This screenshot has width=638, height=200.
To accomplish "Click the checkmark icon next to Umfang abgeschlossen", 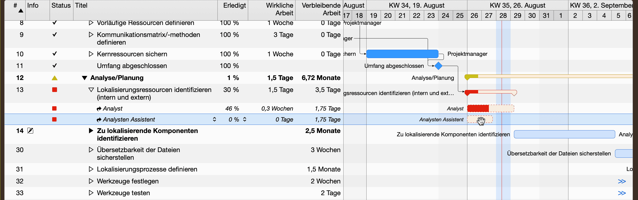I will click(x=54, y=66).
